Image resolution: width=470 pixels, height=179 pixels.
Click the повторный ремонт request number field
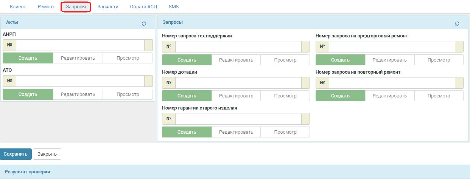[x=392, y=83]
